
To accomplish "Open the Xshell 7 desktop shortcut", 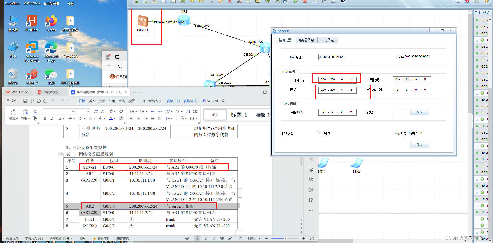I will (32, 76).
